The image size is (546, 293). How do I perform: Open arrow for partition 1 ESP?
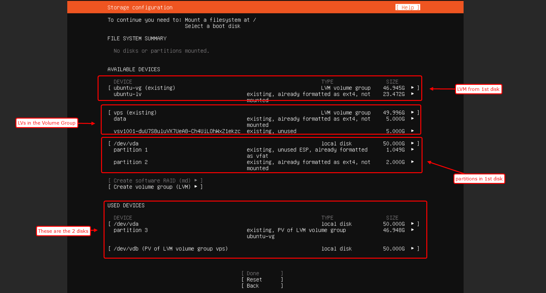(x=412, y=149)
